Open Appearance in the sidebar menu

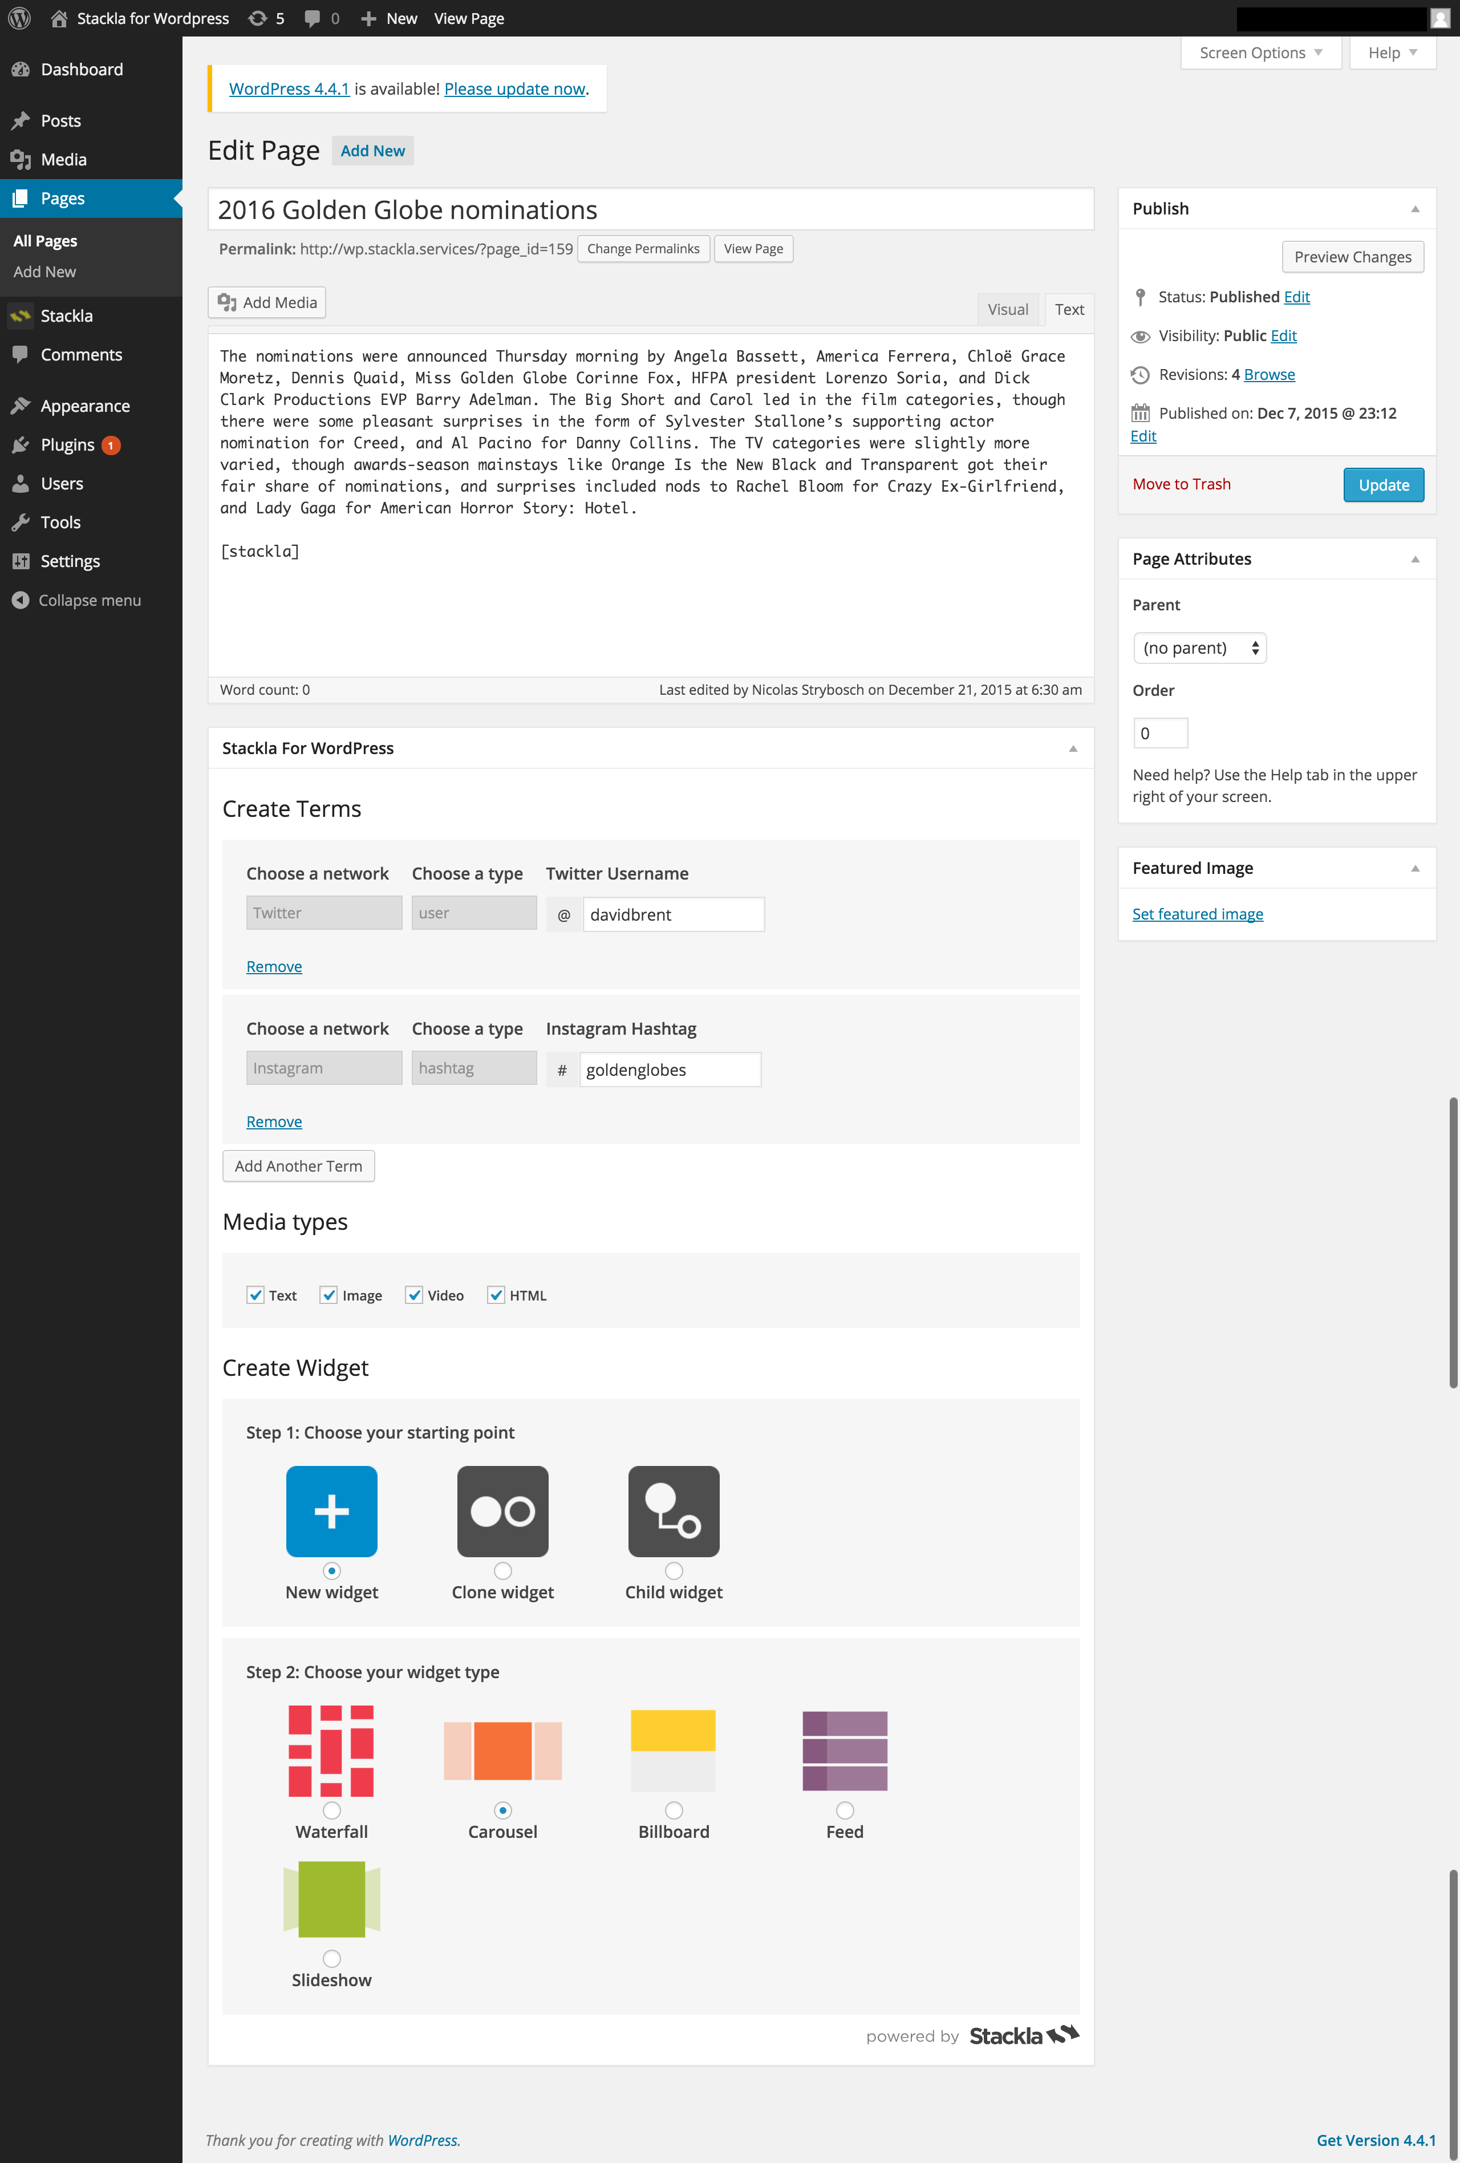pos(84,406)
